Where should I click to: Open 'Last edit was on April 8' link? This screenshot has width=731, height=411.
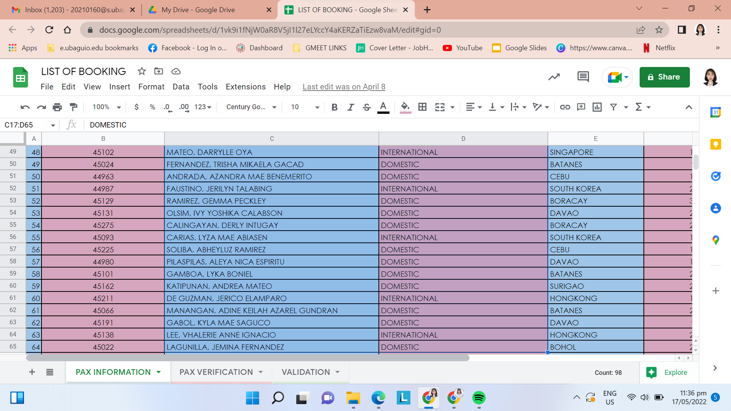point(344,87)
